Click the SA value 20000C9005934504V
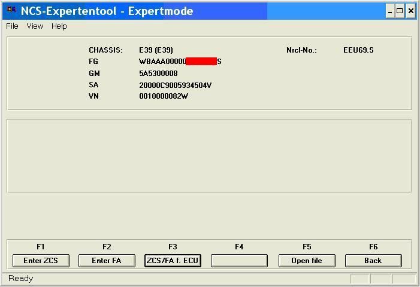 click(x=175, y=86)
